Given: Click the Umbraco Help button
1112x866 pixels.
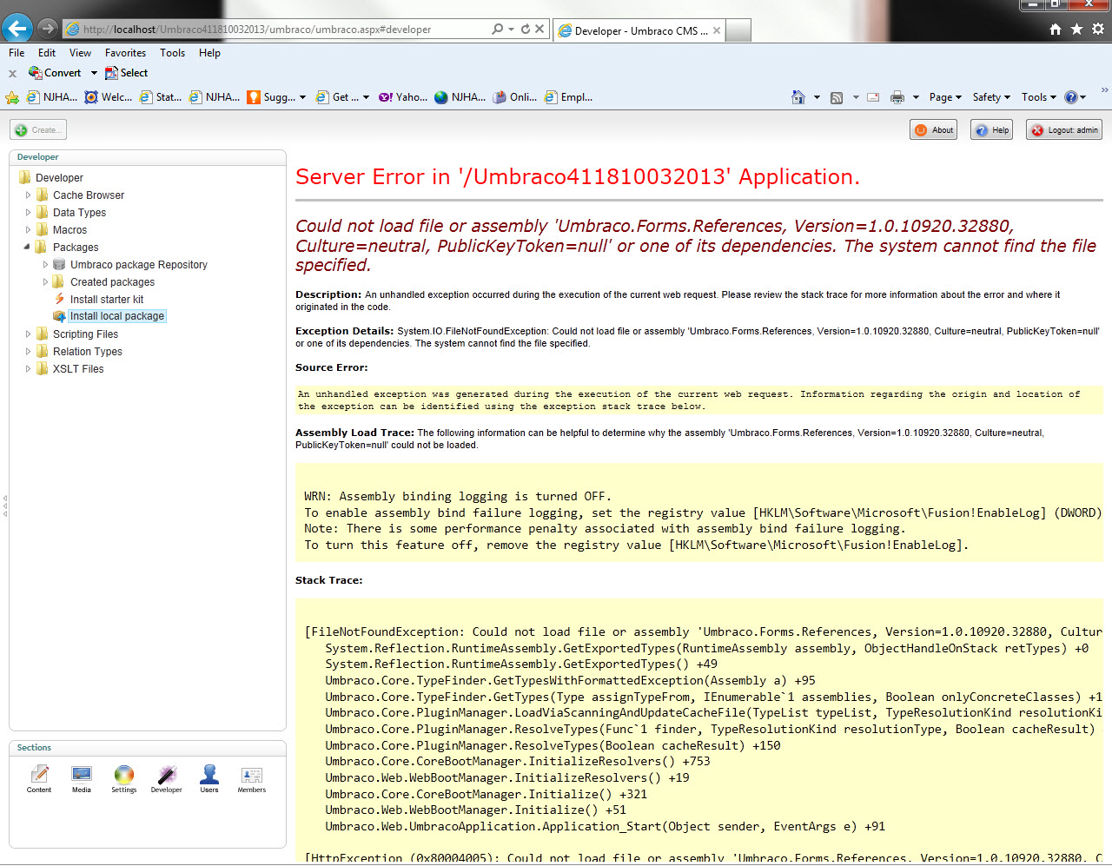Looking at the screenshot, I should tap(992, 130).
